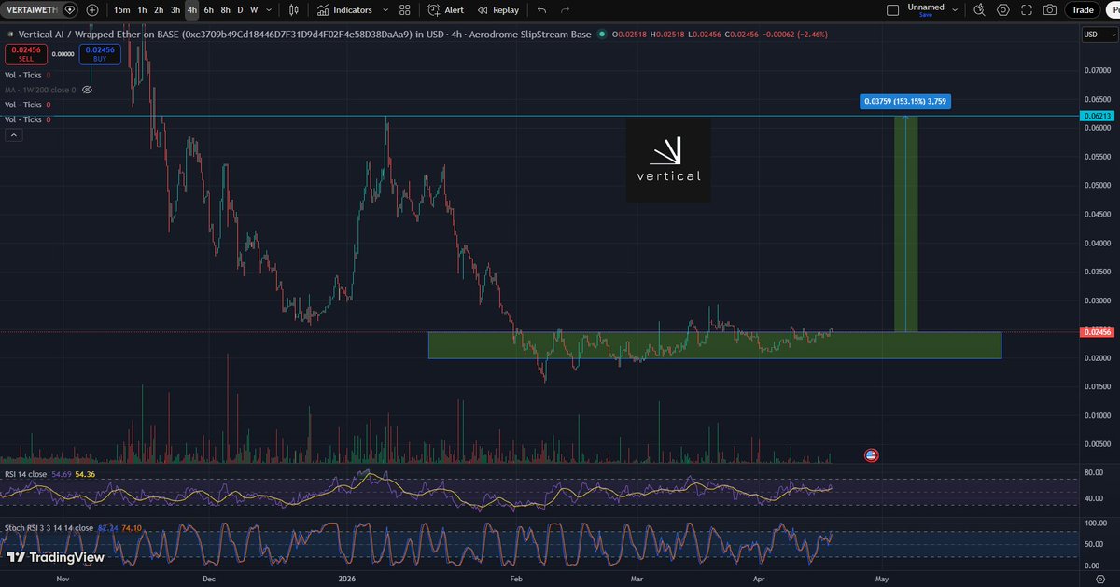Start bar Replay mode
1120x587 pixels.
coord(497,10)
